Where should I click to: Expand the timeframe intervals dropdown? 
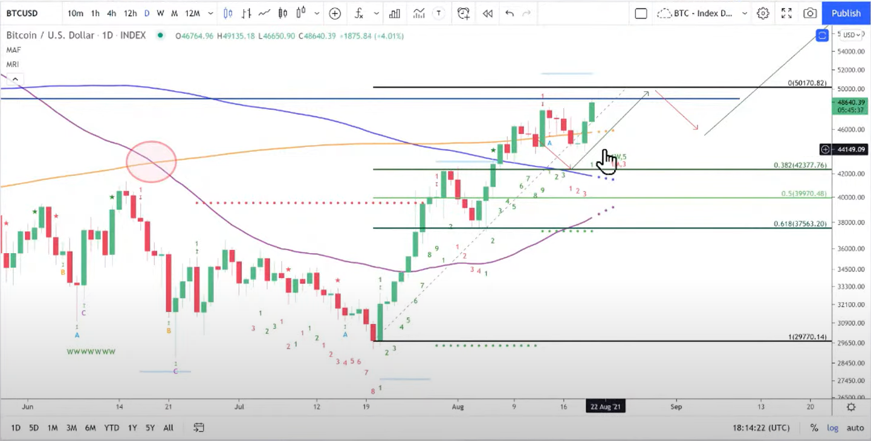click(x=210, y=13)
